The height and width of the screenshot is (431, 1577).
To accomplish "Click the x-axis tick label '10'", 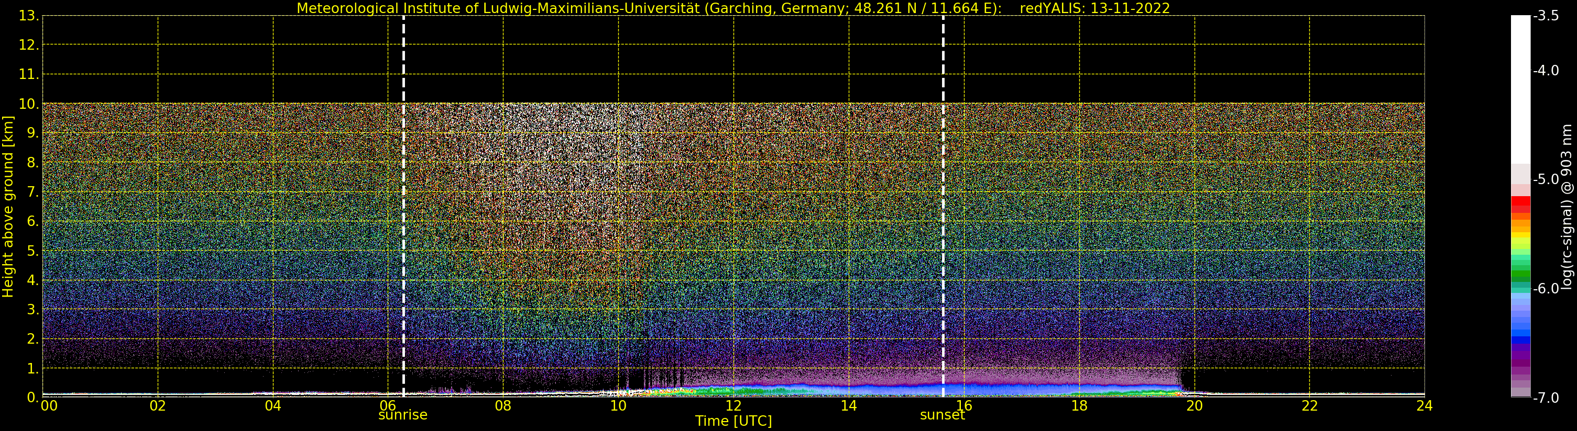I will (618, 406).
